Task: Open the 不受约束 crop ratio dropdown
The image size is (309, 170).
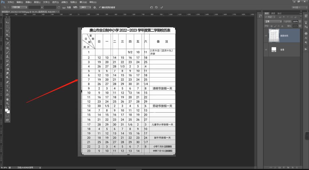Action: (x=19, y=7)
